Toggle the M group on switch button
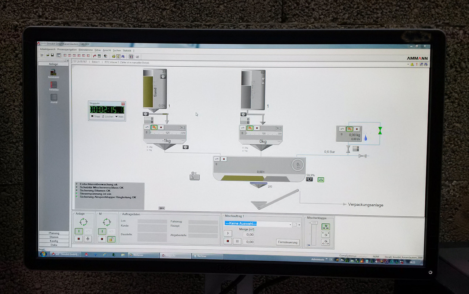This screenshot has width=469, height=294. [102, 231]
